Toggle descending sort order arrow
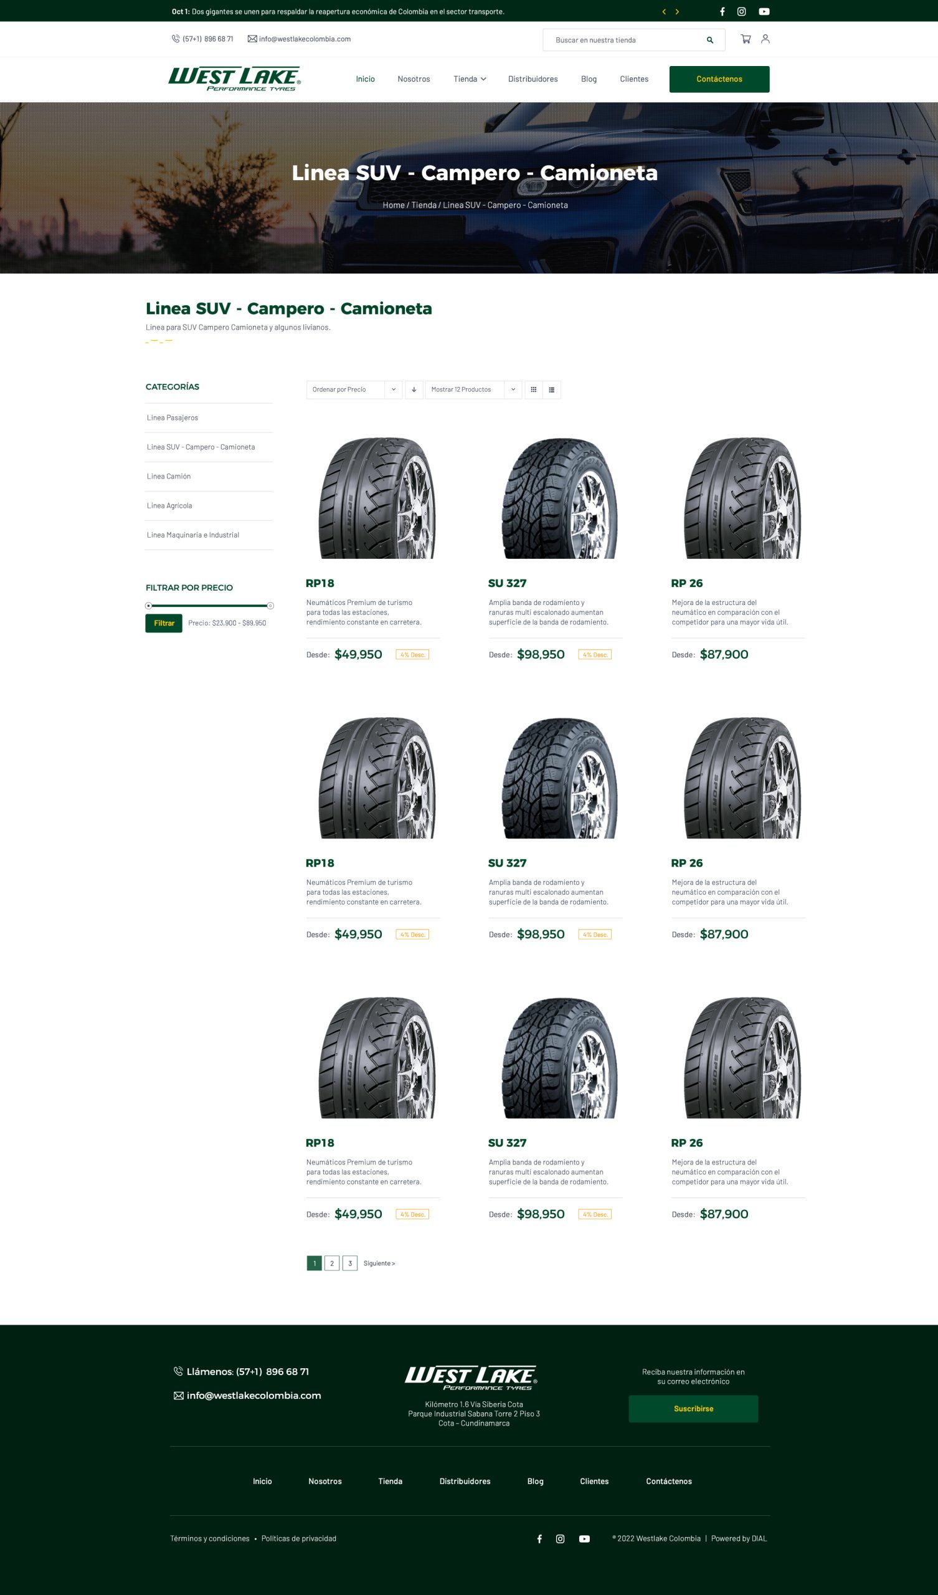The height and width of the screenshot is (1595, 938). click(414, 390)
